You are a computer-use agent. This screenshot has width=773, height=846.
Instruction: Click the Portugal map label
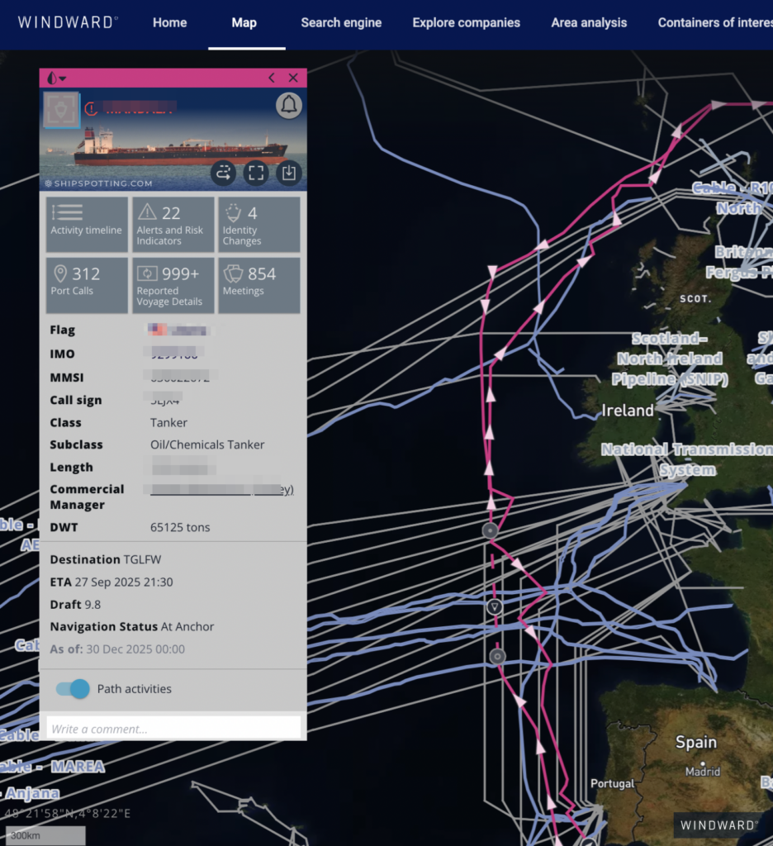pyautogui.click(x=612, y=783)
